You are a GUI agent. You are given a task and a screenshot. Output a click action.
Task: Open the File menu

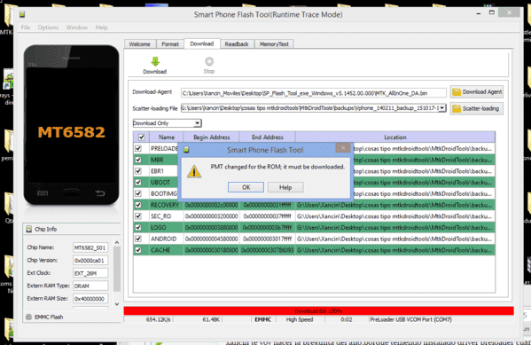coord(26,27)
